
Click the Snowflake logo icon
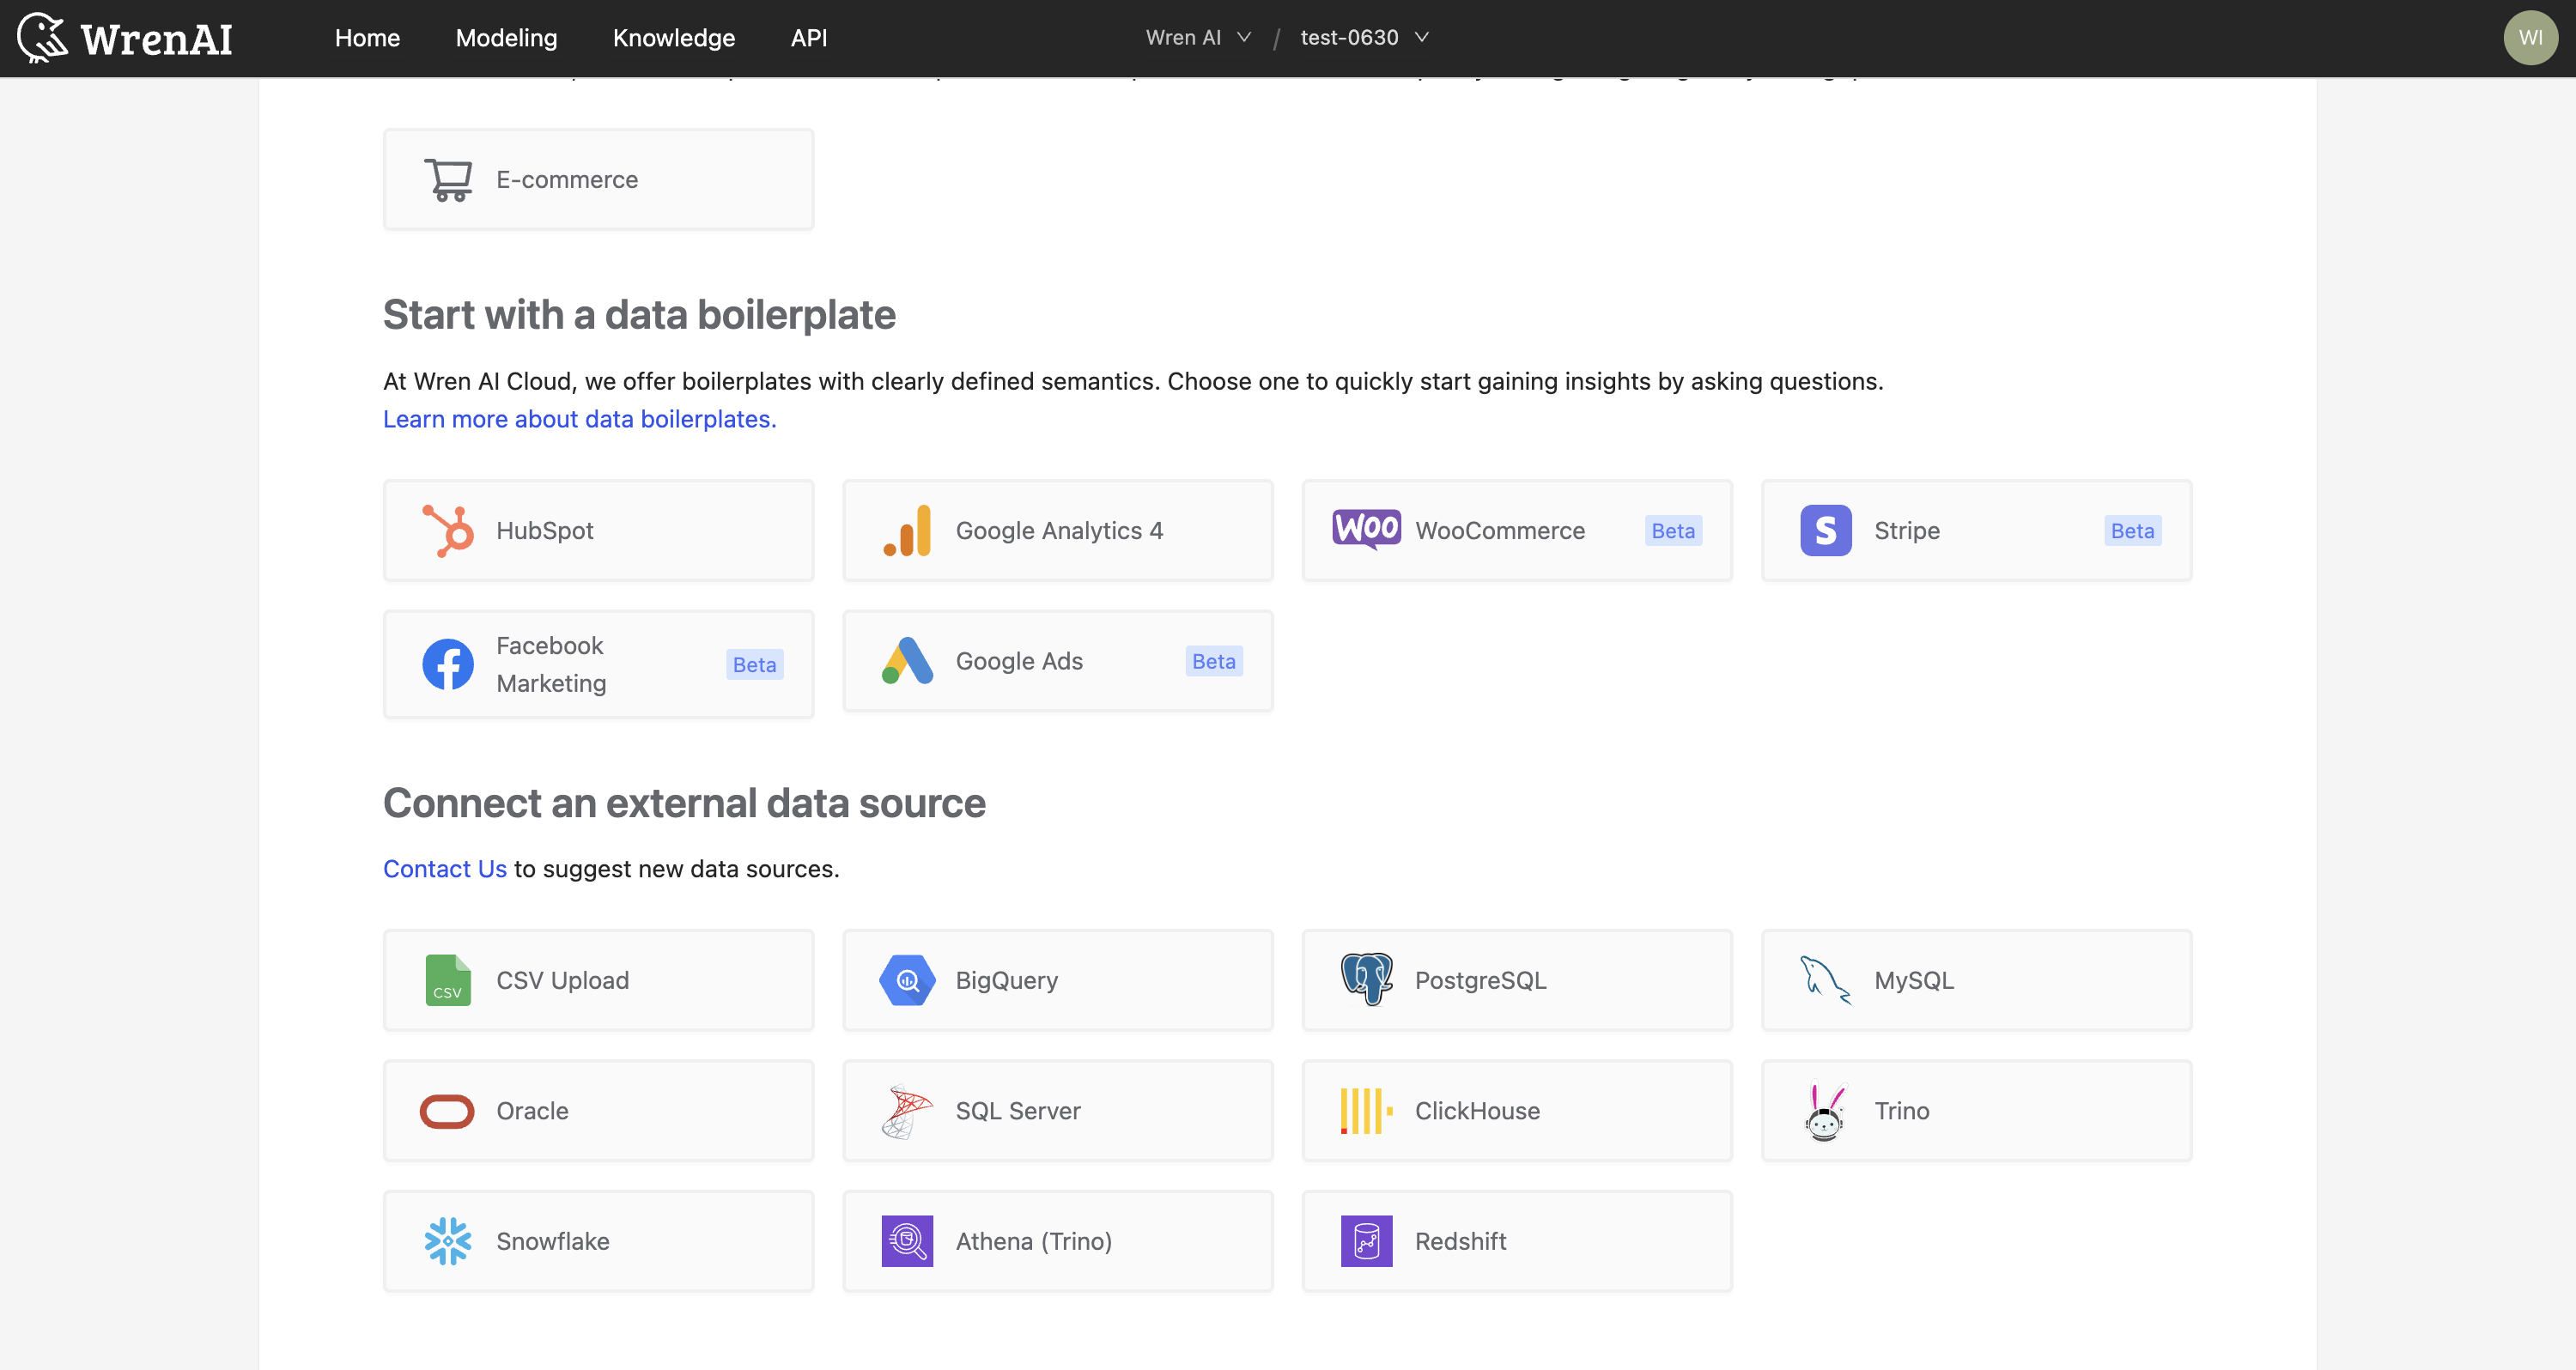448,1242
